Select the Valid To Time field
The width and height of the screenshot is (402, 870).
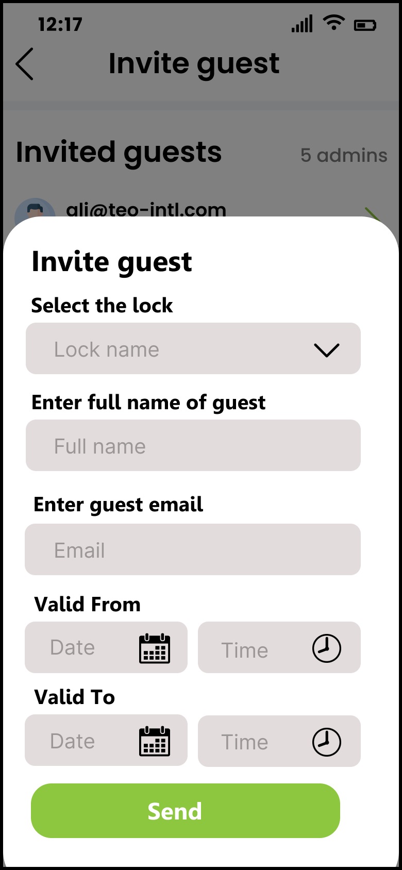253,742
